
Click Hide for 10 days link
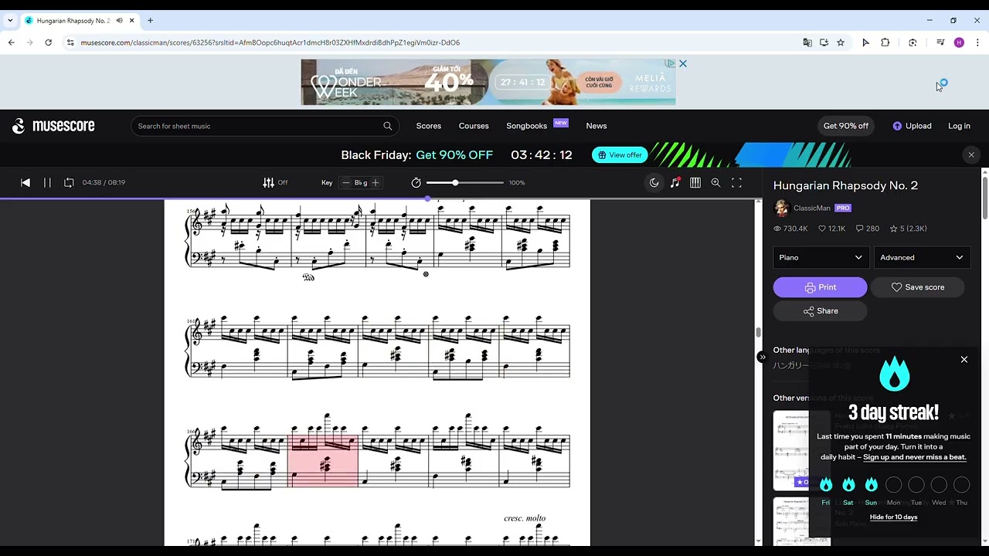point(893,517)
